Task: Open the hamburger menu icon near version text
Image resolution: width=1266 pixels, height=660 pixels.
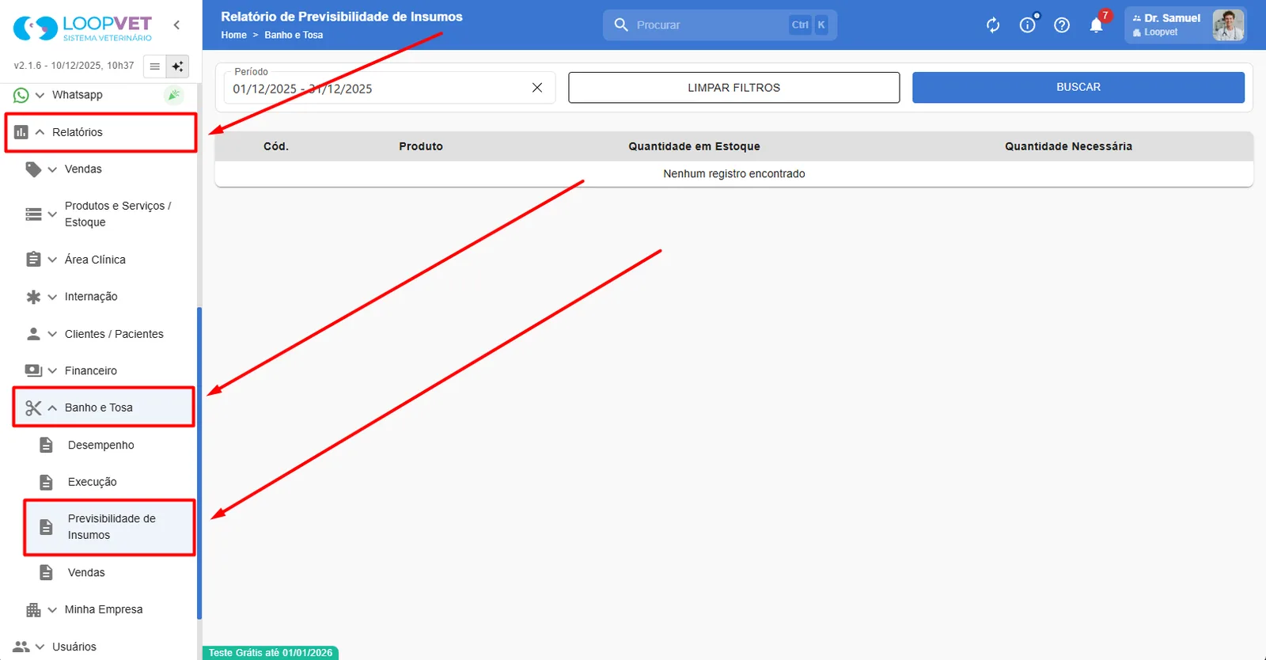Action: (x=155, y=66)
